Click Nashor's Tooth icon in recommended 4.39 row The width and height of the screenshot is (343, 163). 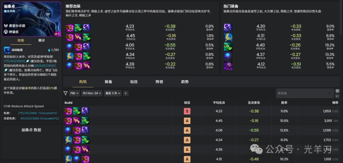(x=87, y=66)
